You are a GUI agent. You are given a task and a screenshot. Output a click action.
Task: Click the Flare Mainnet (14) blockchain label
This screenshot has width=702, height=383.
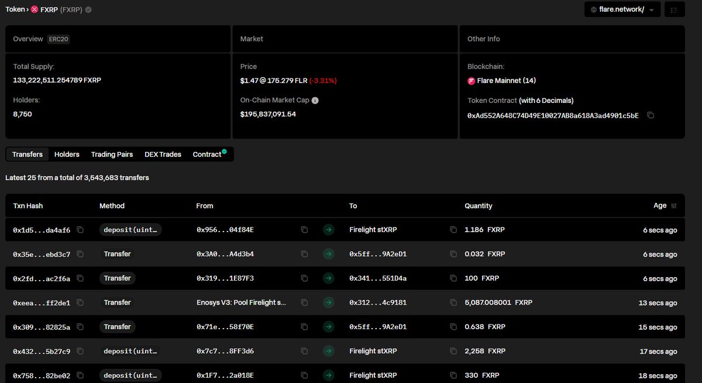pos(501,81)
